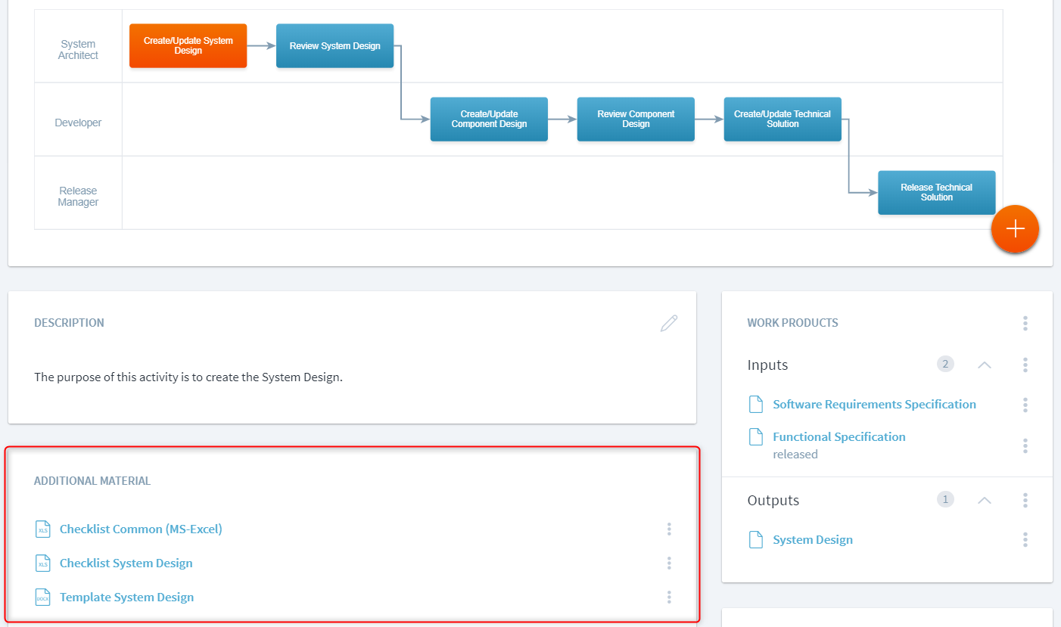Open options menu for Functional Specification
Viewport: 1061px width, 627px height.
click(1025, 445)
